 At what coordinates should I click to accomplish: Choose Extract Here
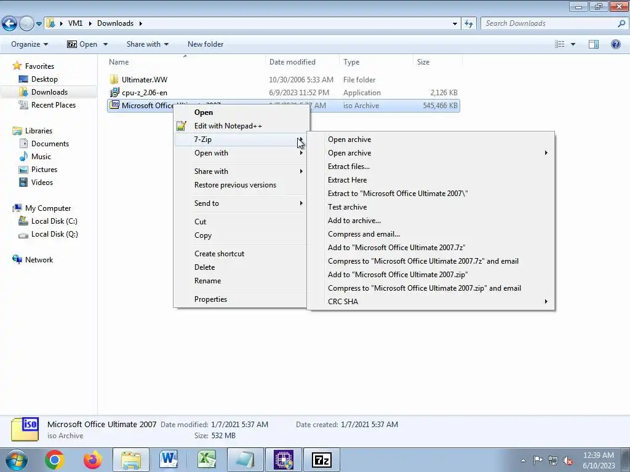tap(347, 180)
